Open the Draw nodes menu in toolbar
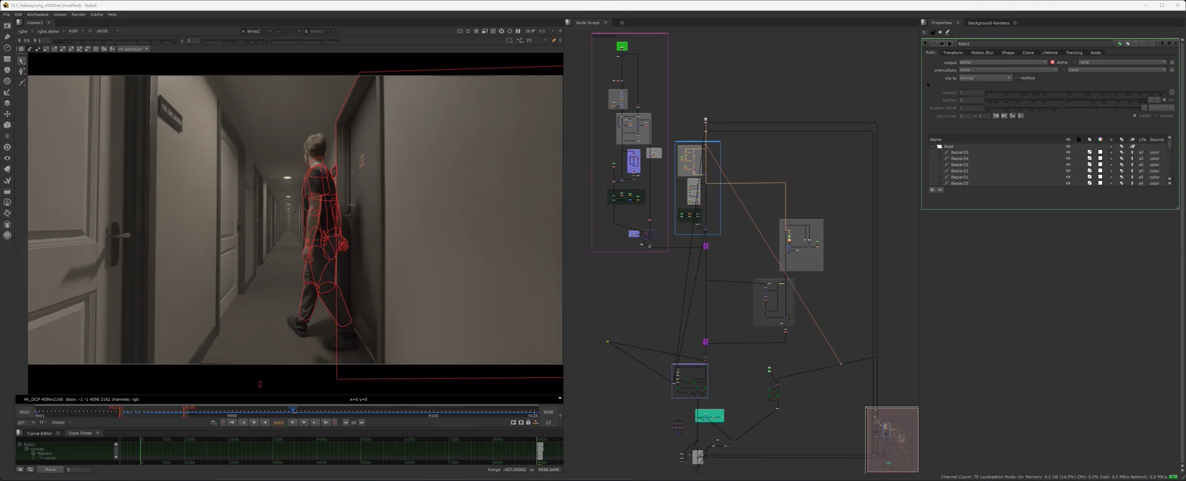The image size is (1186, 481). click(7, 37)
